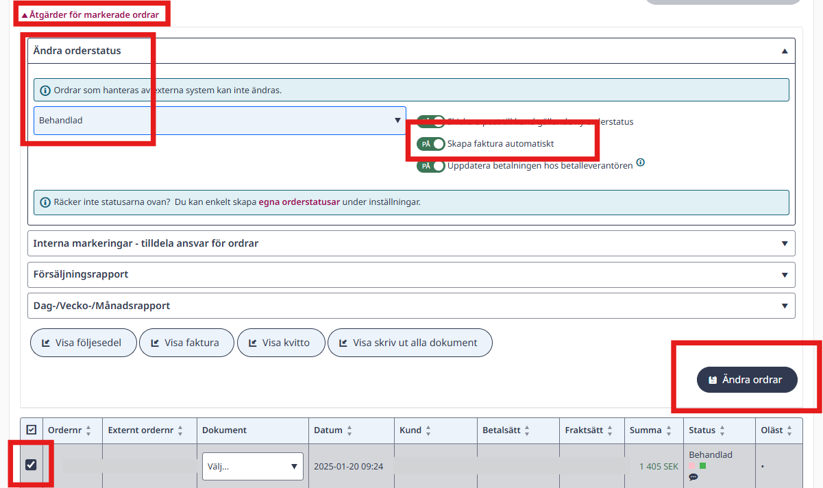Click the green status marker square
The height and width of the screenshot is (488, 823).
(x=702, y=466)
